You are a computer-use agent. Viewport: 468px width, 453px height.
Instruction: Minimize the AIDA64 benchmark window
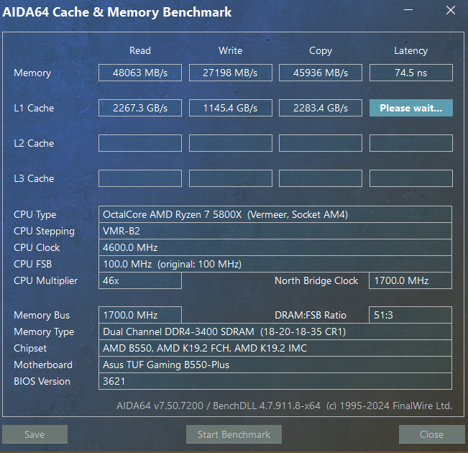(408, 10)
